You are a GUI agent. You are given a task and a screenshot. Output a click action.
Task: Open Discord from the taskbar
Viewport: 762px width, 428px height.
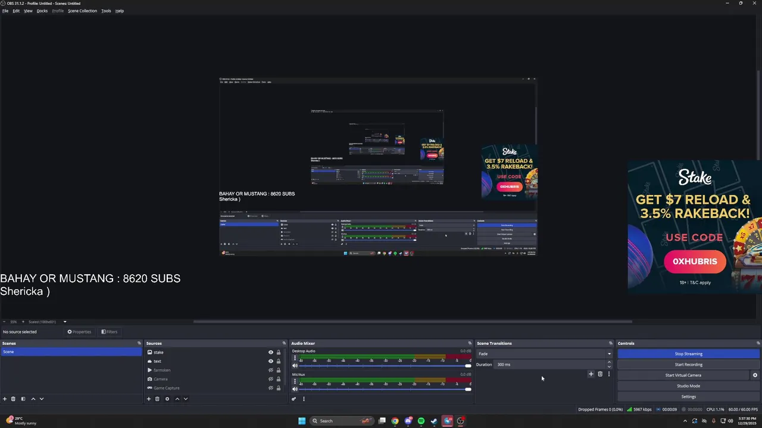408,421
